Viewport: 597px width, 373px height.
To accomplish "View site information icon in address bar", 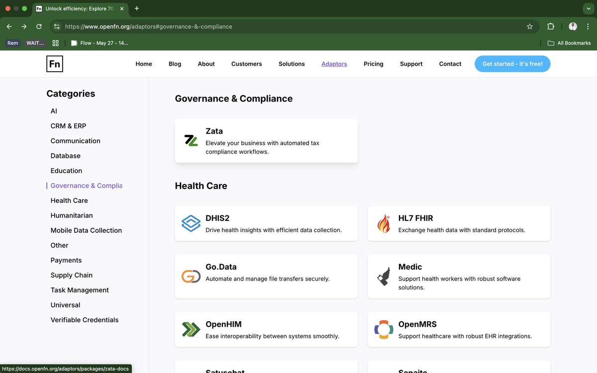I will tap(57, 26).
